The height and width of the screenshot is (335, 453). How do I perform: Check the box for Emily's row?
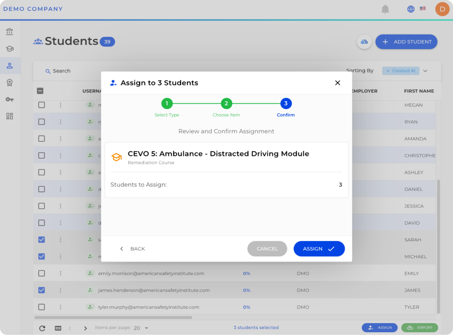pyautogui.click(x=41, y=273)
